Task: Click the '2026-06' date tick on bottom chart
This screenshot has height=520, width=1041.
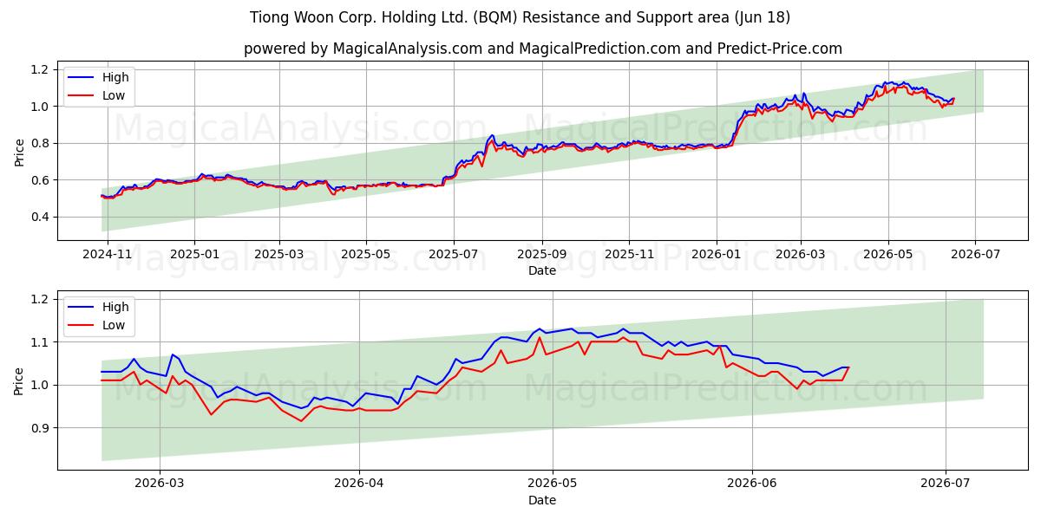Action: click(752, 484)
